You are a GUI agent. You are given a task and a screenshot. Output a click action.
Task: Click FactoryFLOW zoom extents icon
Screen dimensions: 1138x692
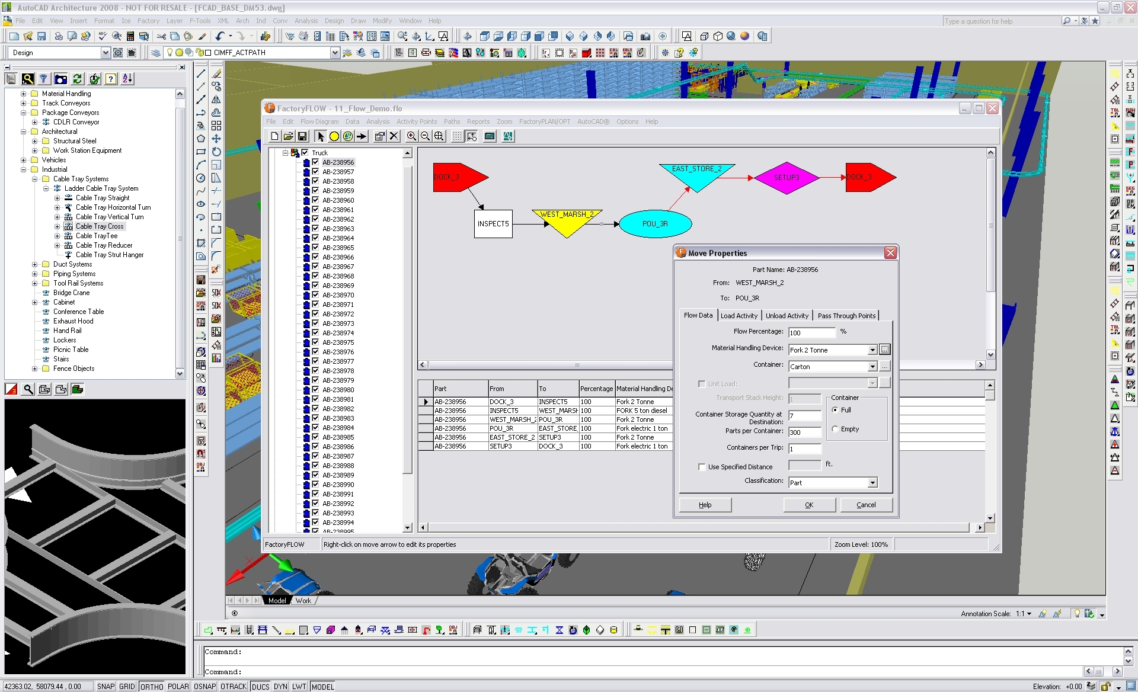pos(439,136)
